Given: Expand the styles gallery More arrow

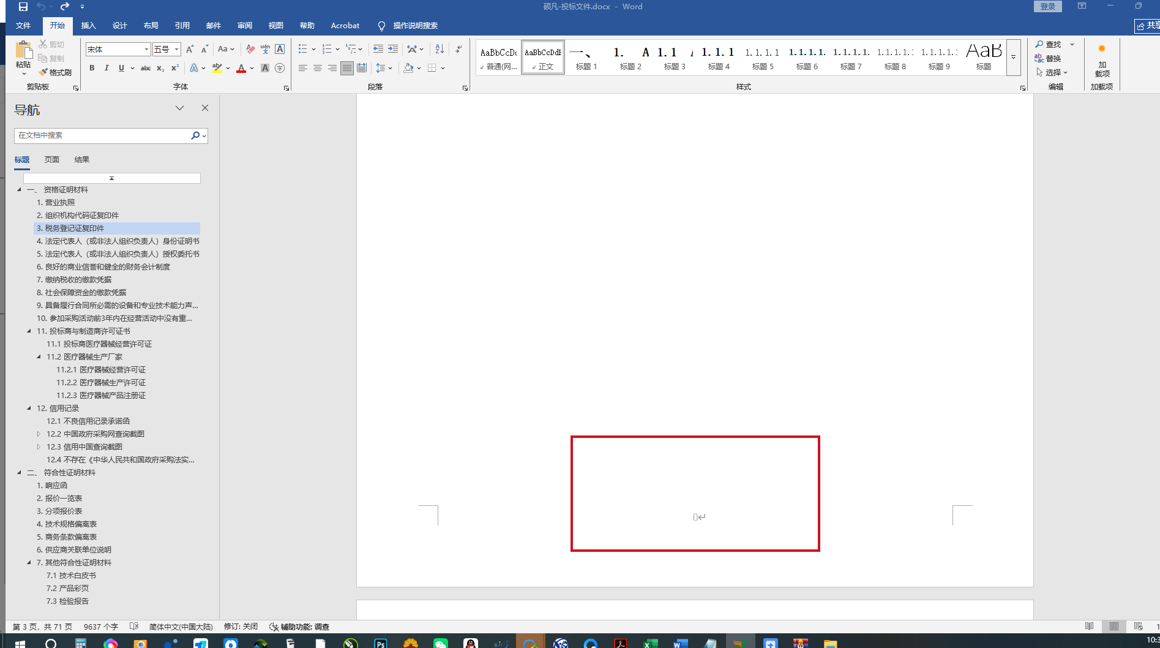Looking at the screenshot, I should 1014,58.
